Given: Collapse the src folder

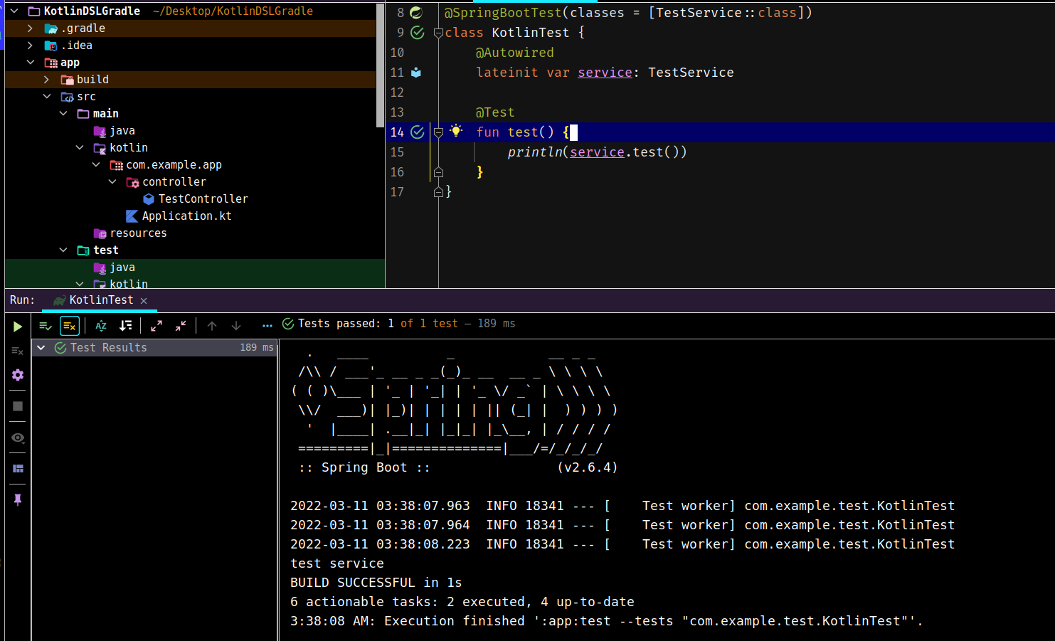Looking at the screenshot, I should point(46,97).
